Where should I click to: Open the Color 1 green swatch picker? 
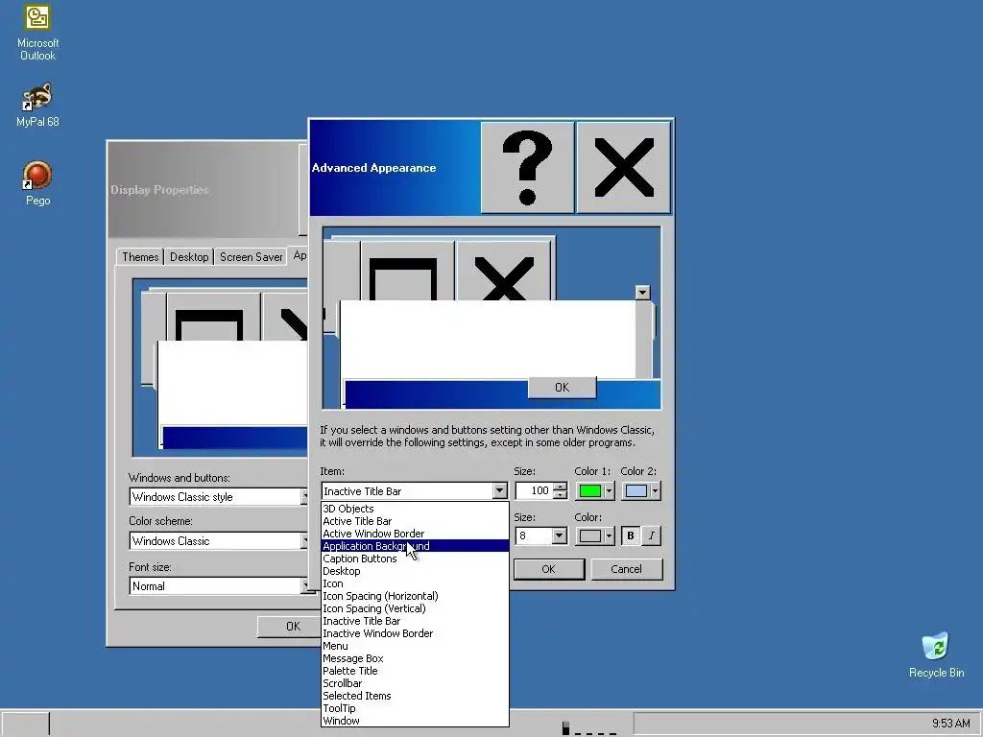point(595,490)
